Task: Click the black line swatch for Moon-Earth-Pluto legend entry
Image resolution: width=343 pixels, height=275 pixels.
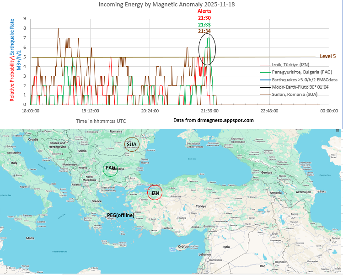Action: point(266,87)
